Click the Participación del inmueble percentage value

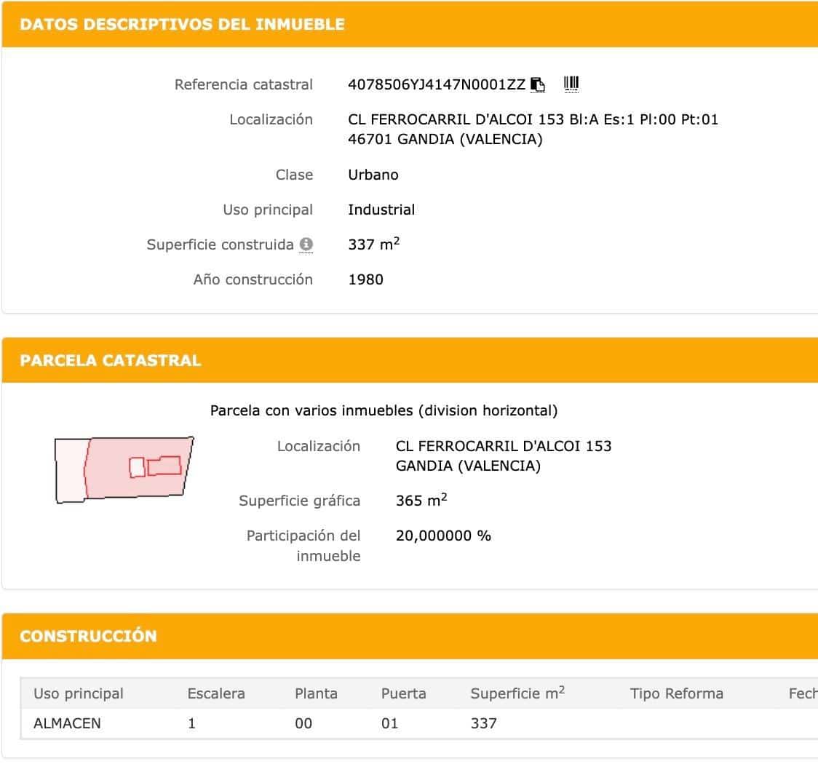point(442,536)
